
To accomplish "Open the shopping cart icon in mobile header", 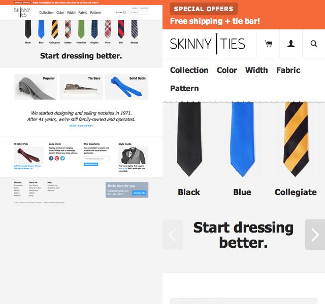I will click(x=268, y=44).
